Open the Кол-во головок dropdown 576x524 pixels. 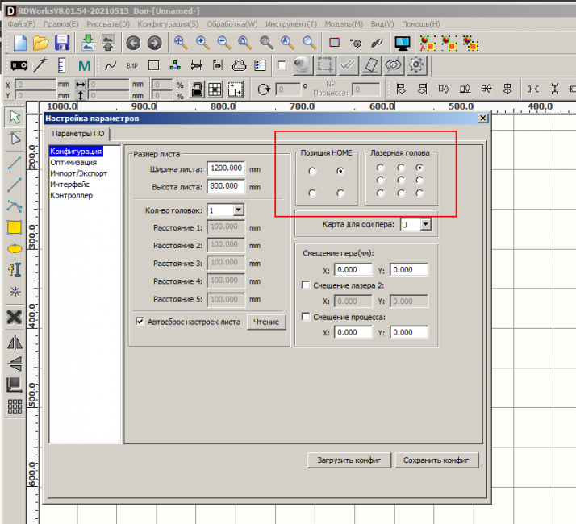click(238, 210)
